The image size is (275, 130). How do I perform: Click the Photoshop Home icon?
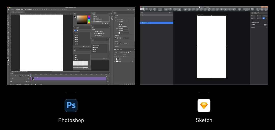coord(9,10)
